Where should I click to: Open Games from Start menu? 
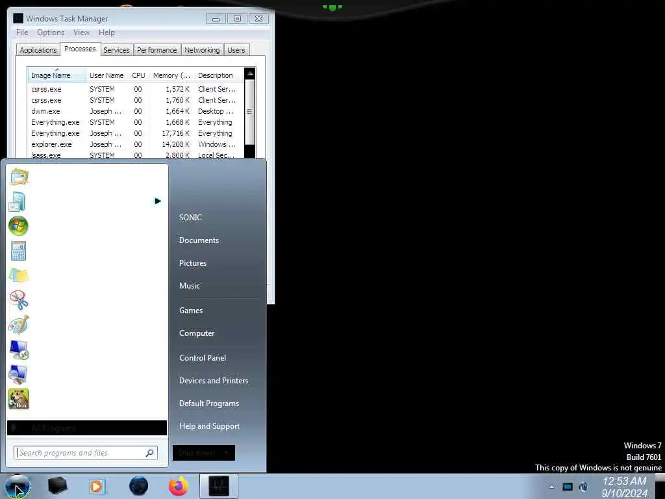pos(191,311)
